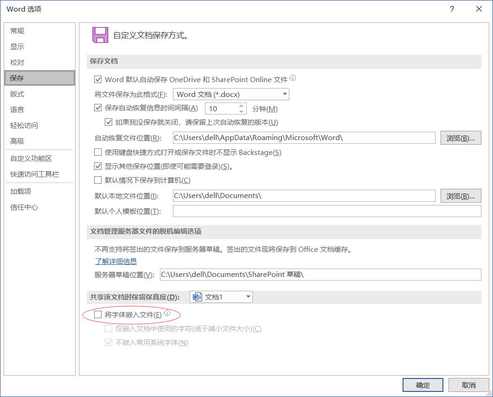Image resolution: width=493 pixels, height=397 pixels.
Task: Click the 默认本地文件位置 path field
Action: click(304, 196)
